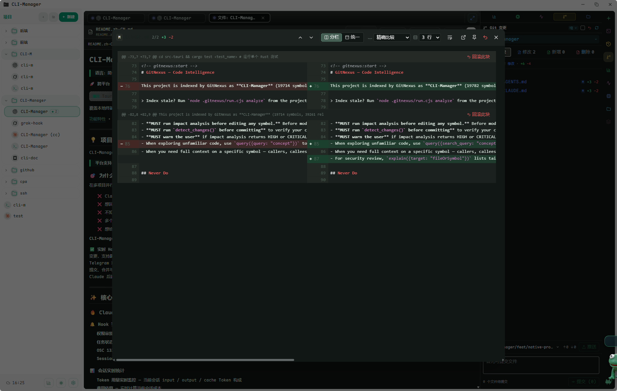Open the green chip tab in right panel
Screen dimensions: 617x391
517,17
